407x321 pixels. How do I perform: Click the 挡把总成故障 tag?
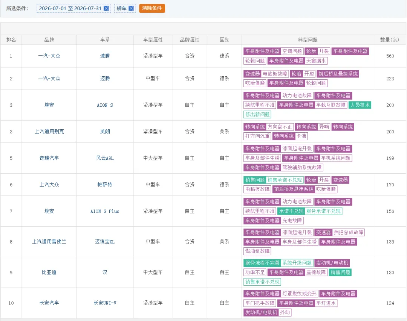348,232
